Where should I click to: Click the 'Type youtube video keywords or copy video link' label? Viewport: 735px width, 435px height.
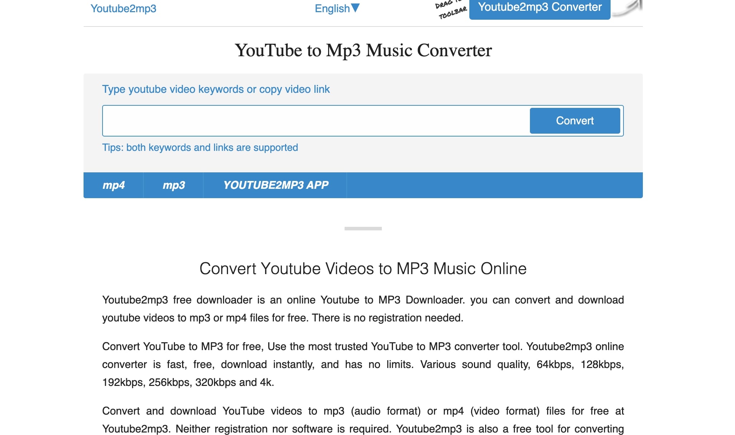coord(216,89)
